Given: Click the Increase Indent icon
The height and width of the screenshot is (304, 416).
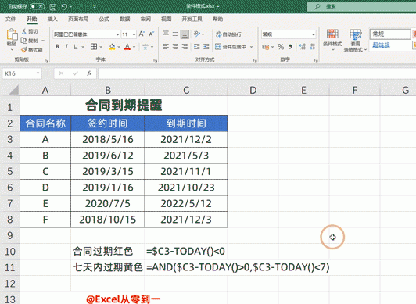Looking at the screenshot, I should [206, 47].
